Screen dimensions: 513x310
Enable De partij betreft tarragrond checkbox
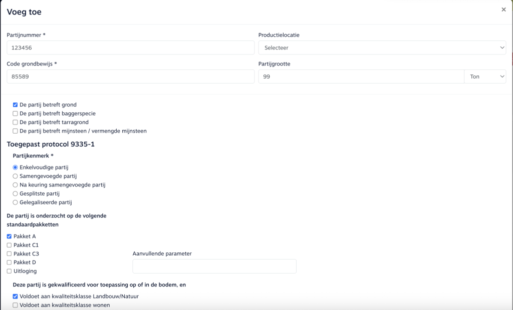16,122
